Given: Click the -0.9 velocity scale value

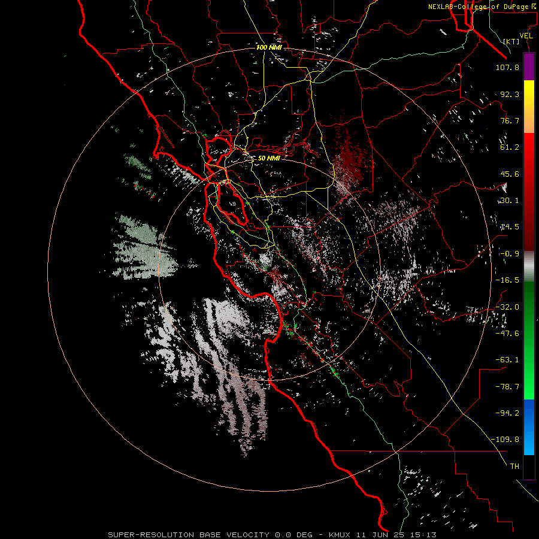Looking at the screenshot, I should [510, 254].
